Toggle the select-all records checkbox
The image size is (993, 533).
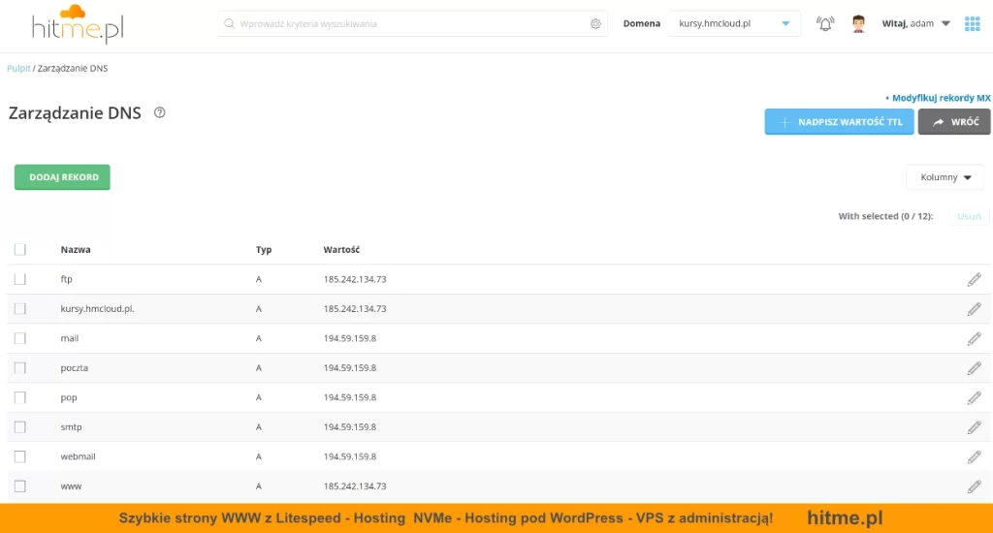click(x=20, y=249)
